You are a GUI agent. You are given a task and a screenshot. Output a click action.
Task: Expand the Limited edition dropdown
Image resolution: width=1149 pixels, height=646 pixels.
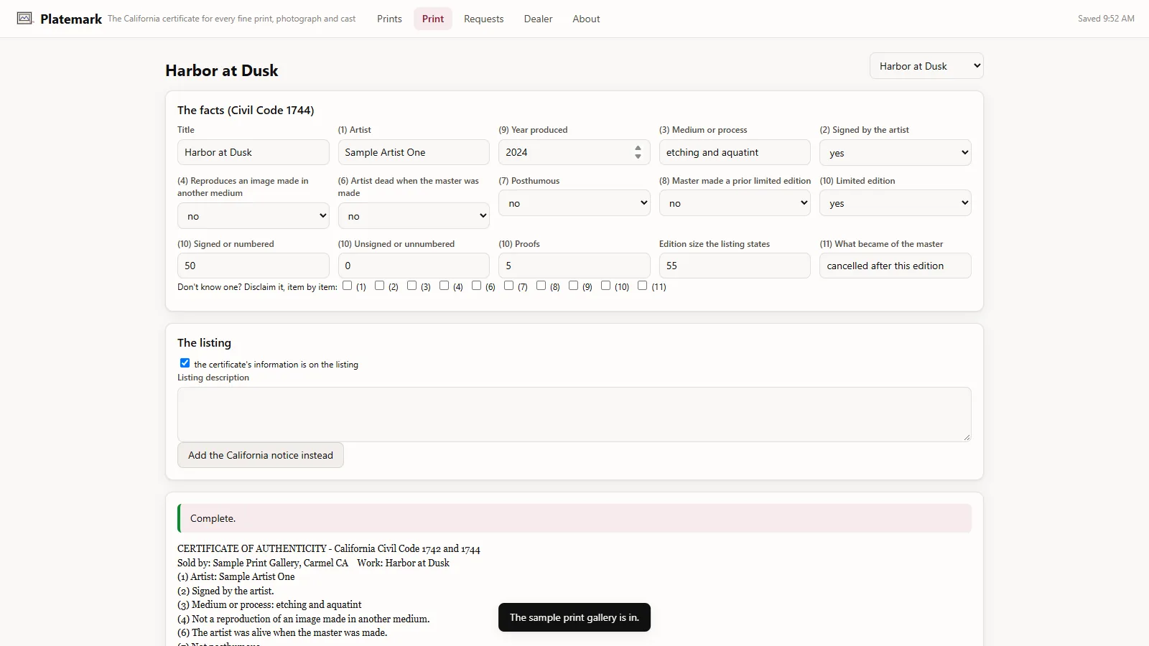click(896, 203)
